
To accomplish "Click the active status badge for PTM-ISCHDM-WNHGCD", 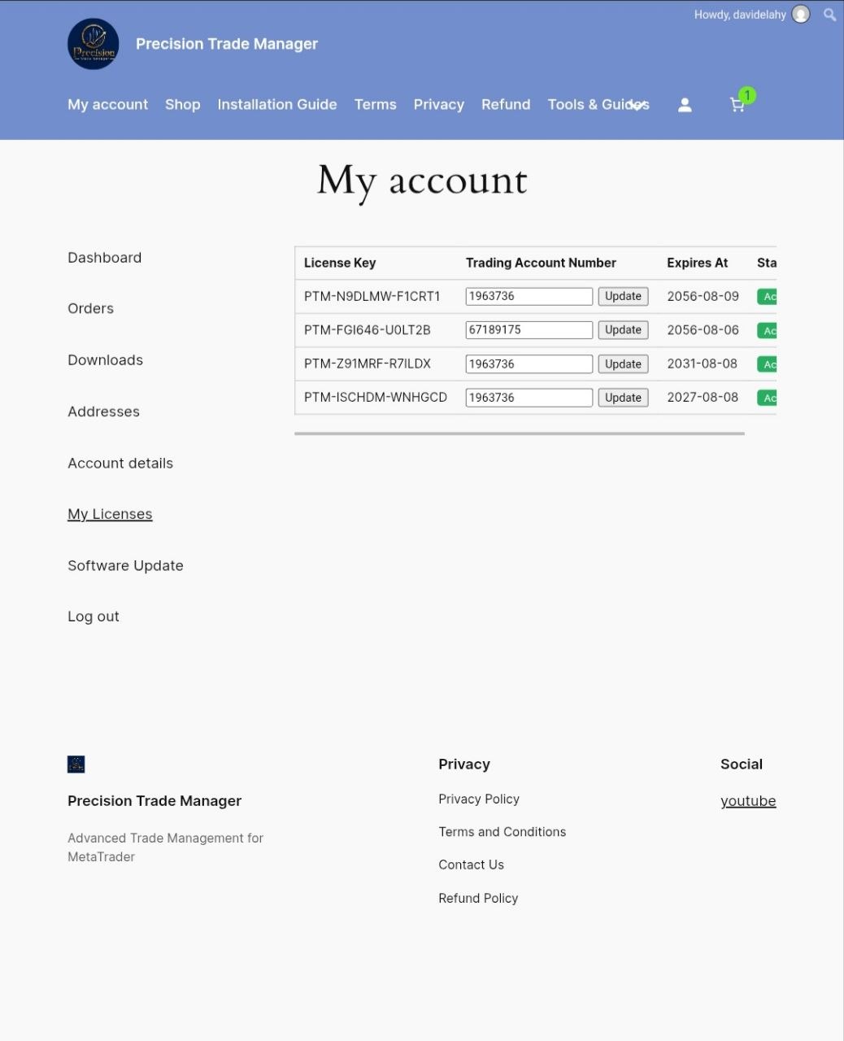I will pyautogui.click(x=767, y=398).
